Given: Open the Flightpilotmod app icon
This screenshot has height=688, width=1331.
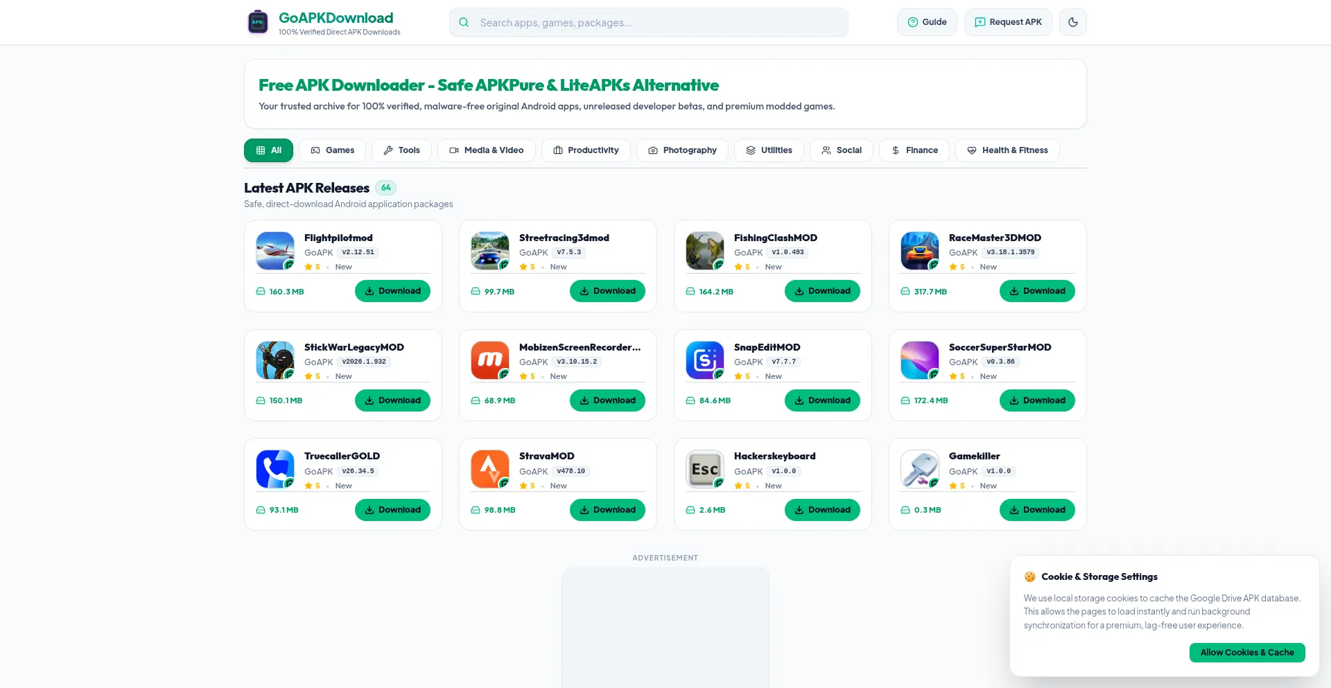Looking at the screenshot, I should (275, 251).
